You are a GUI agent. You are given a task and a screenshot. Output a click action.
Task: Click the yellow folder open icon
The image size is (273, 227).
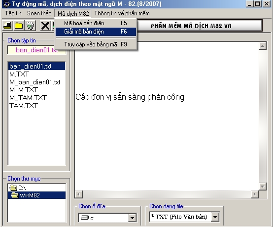[19, 26]
